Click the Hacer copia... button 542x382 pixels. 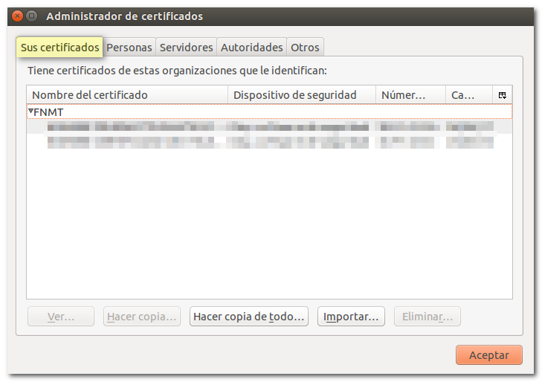(x=142, y=317)
